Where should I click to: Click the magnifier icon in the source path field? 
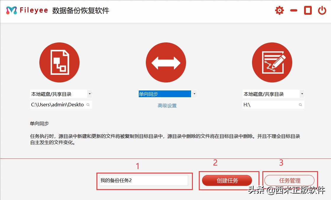[88, 104]
